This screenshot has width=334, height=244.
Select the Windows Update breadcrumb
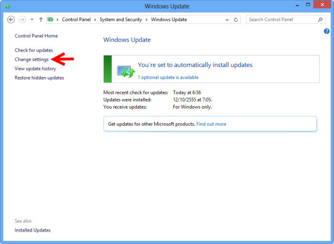pyautogui.click(x=169, y=20)
